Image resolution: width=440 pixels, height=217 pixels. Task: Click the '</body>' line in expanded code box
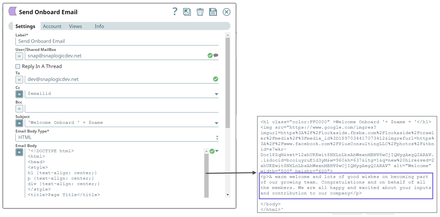tap(271, 204)
